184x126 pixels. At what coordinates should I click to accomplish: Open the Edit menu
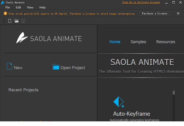click(x=18, y=7)
